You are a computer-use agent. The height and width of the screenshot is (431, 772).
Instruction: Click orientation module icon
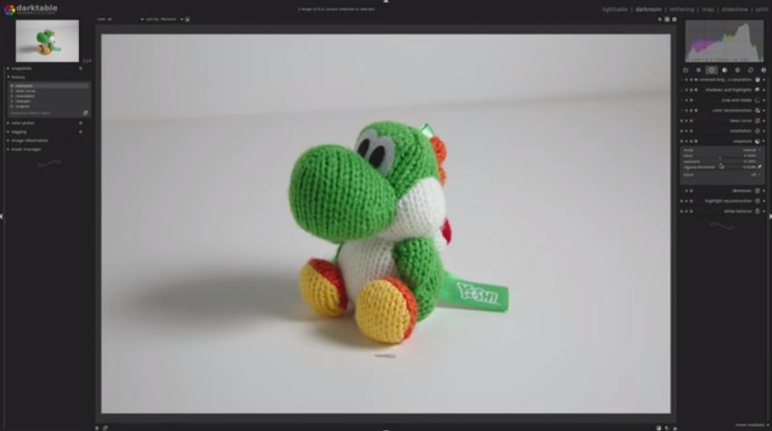(758, 131)
